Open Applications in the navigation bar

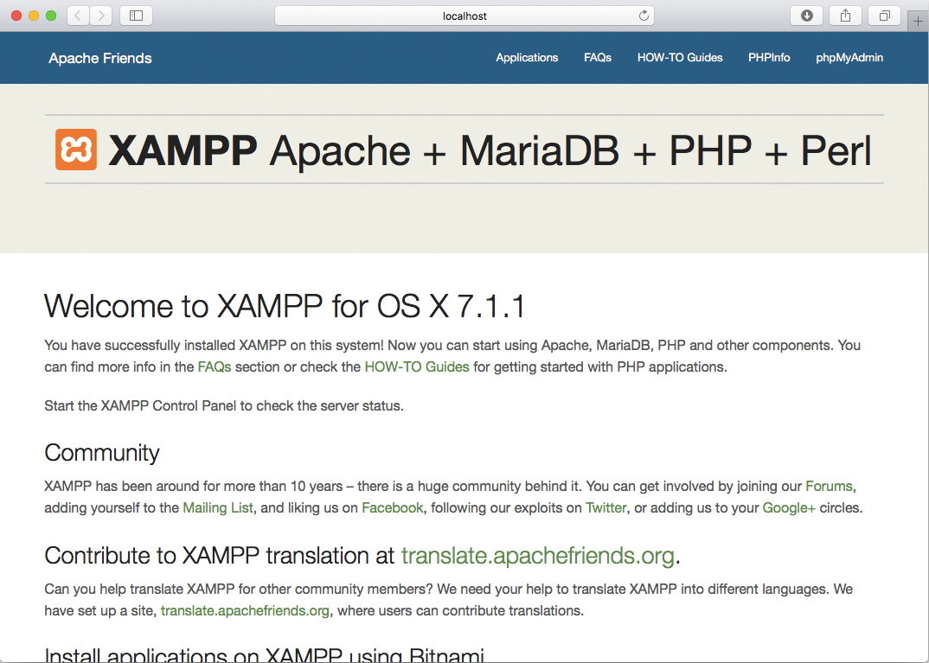527,58
